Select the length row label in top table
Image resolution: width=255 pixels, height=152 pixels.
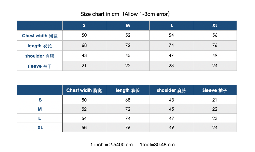(x=40, y=46)
